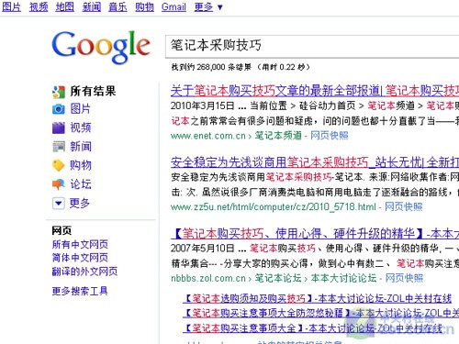
Task: Open 图片 in the top navigation bar
Action: coord(11,6)
